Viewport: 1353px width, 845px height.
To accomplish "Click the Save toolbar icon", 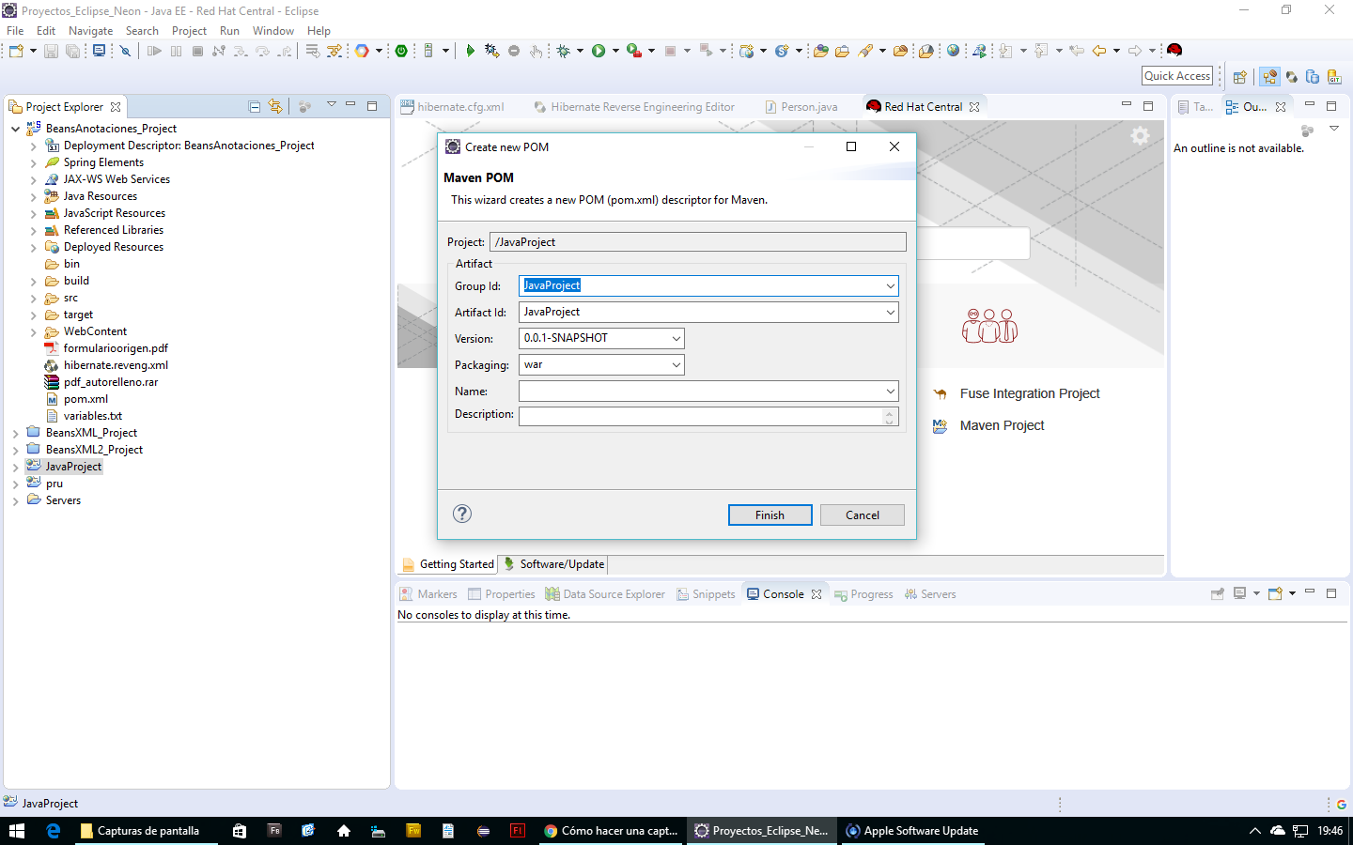I will 52,51.
